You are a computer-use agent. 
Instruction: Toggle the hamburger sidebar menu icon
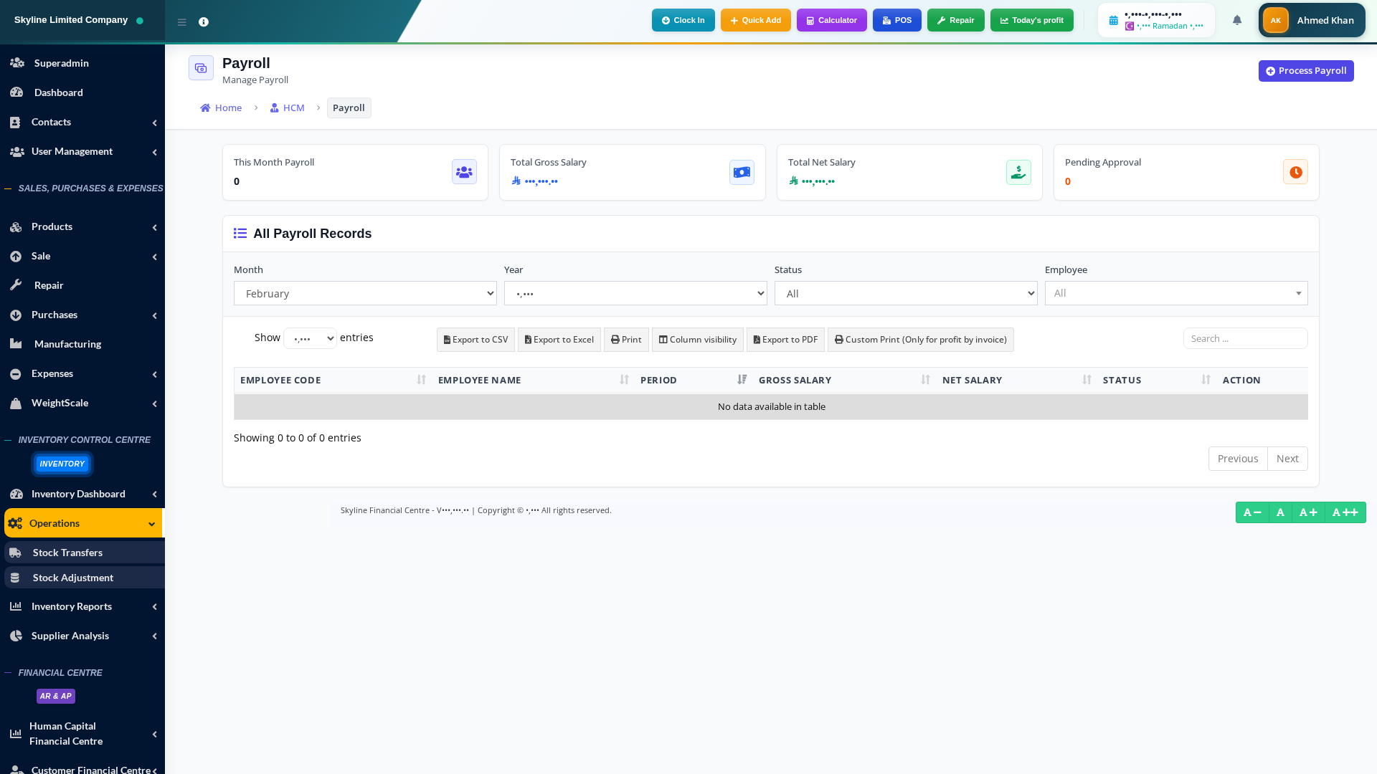pyautogui.click(x=182, y=22)
